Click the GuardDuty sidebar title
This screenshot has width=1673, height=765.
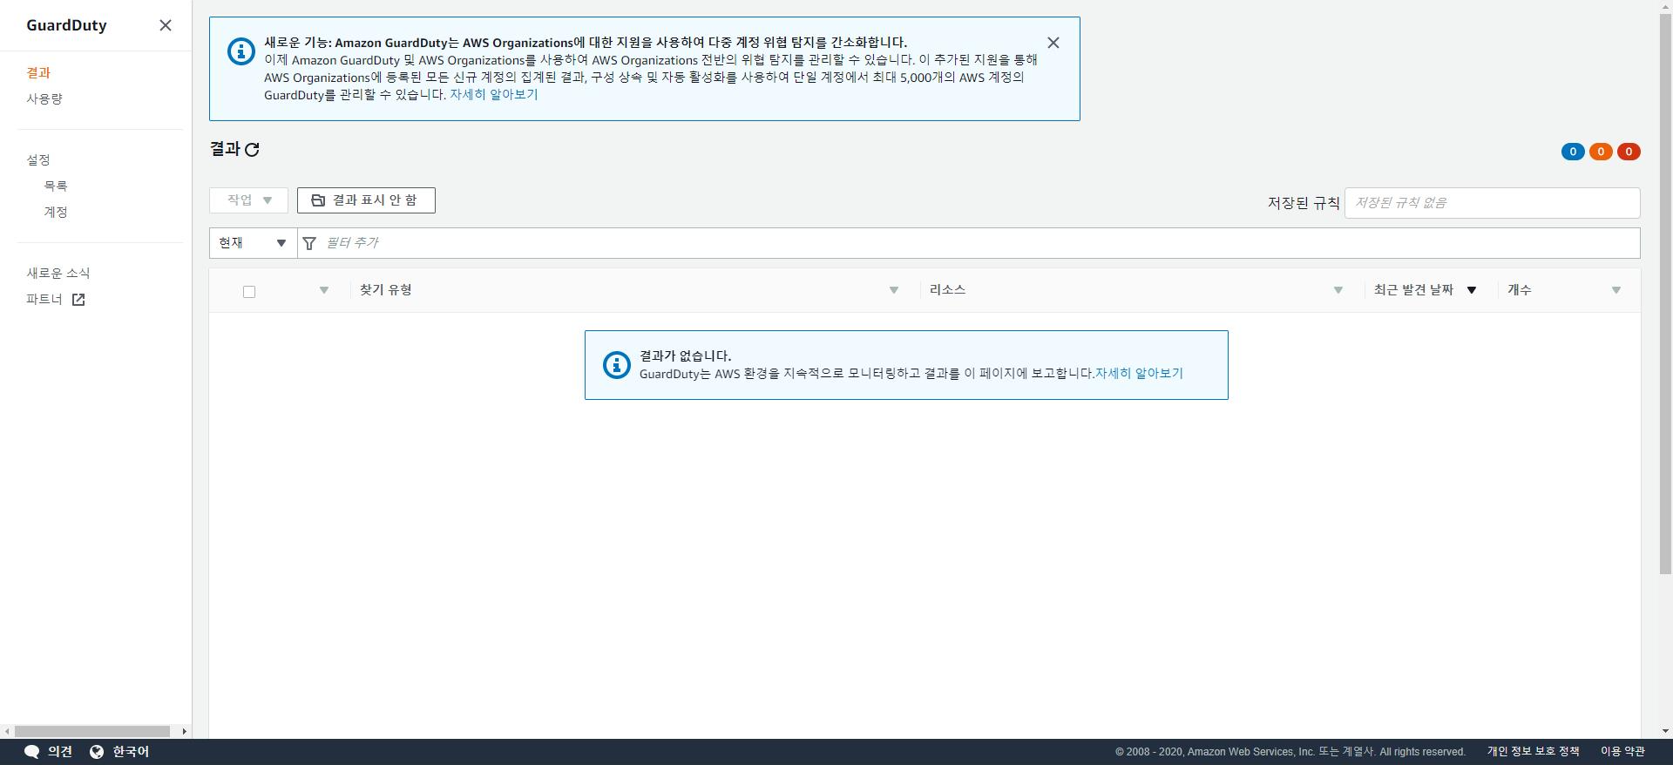[66, 25]
